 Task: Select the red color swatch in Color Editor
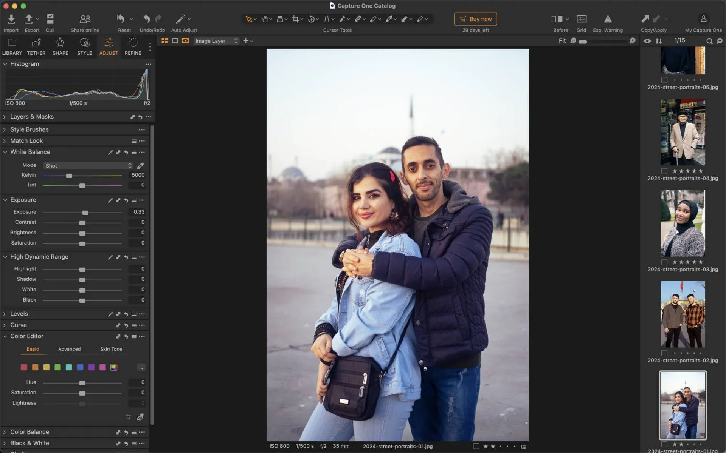[x=24, y=367]
